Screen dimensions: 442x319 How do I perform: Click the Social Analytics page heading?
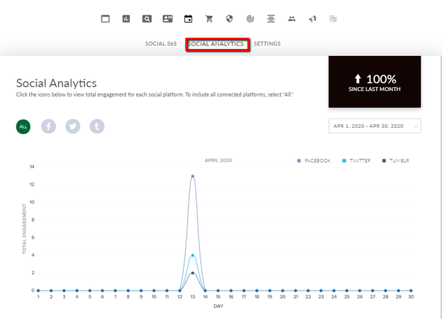[57, 84]
